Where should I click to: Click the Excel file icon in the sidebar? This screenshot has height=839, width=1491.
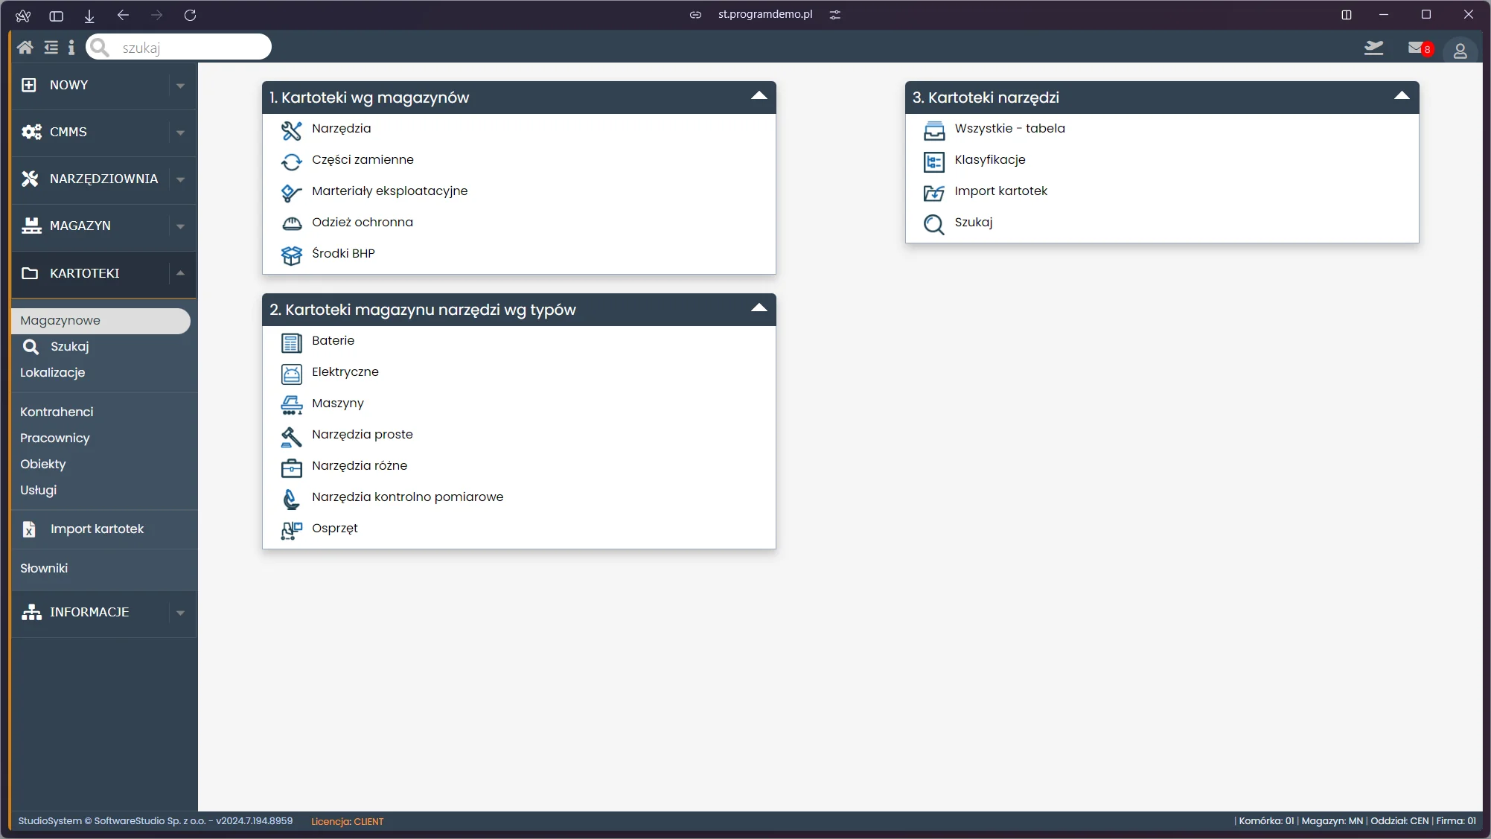pos(29,529)
